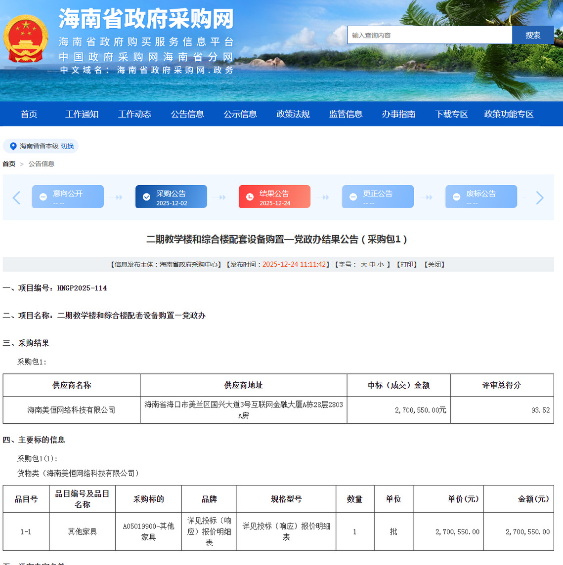
Task: Click the location pin icon
Action: pyautogui.click(x=13, y=146)
